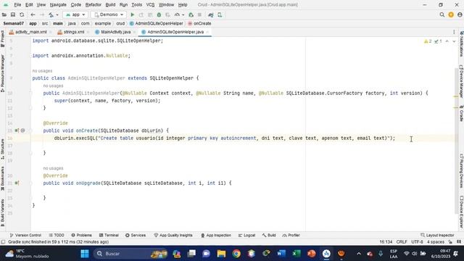Open the Terminal tool window

click(x=109, y=235)
